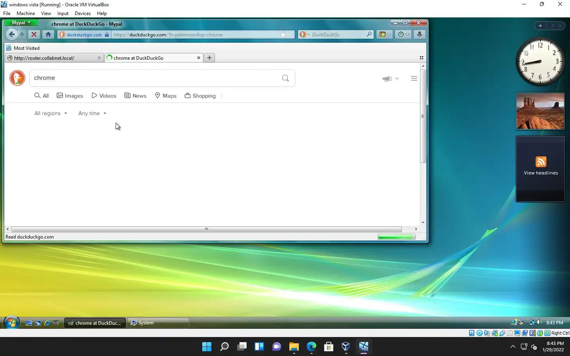Viewport: 570px width, 356px height.
Task: Open Windows 11 taskbar Search
Action: pyautogui.click(x=224, y=347)
